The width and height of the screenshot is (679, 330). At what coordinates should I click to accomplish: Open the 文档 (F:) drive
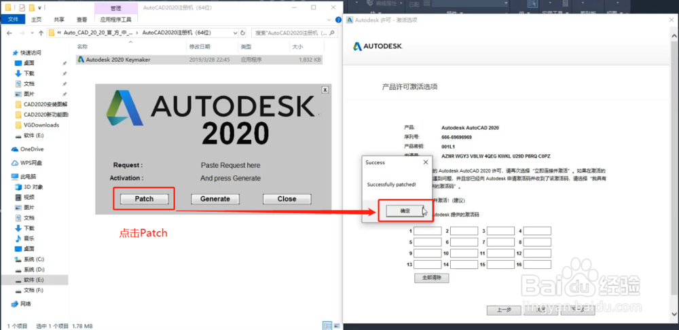tap(33, 290)
